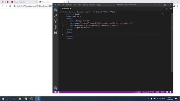180x101 pixels.
Task: Open the Debug view in activity bar
Action: [x=55, y=27]
